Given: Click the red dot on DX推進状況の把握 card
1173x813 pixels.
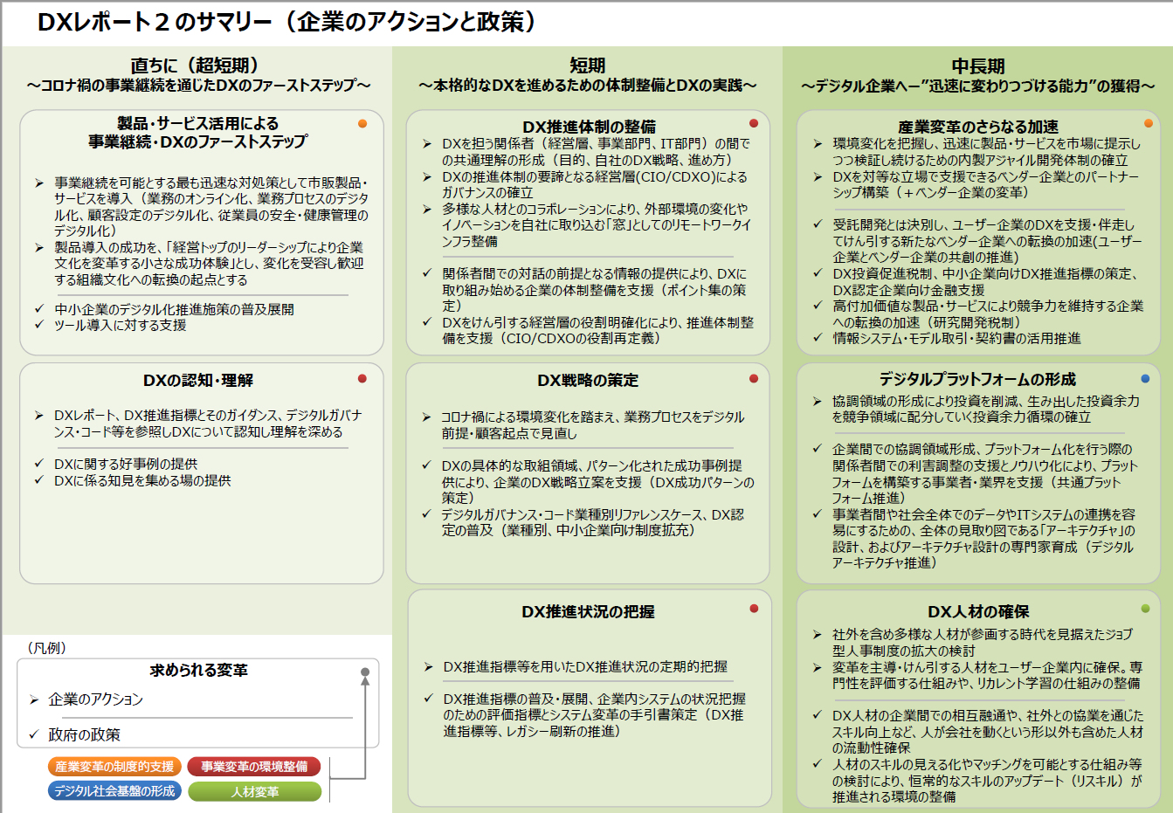Looking at the screenshot, I should pyautogui.click(x=754, y=609).
